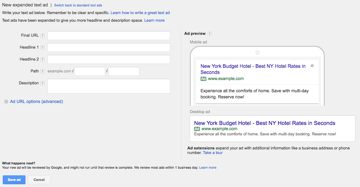This screenshot has width=360, height=187.
Task: Open the Headline 1 help icon
Action: tap(43, 48)
